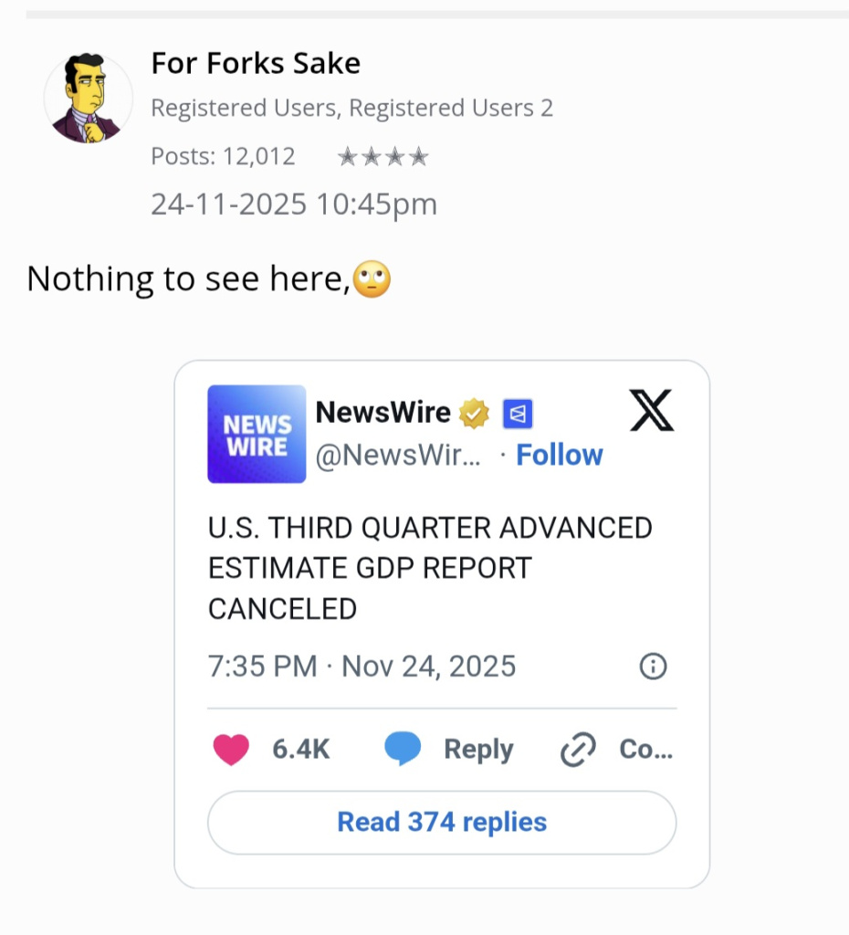Like the tweet with the heart icon

point(231,750)
